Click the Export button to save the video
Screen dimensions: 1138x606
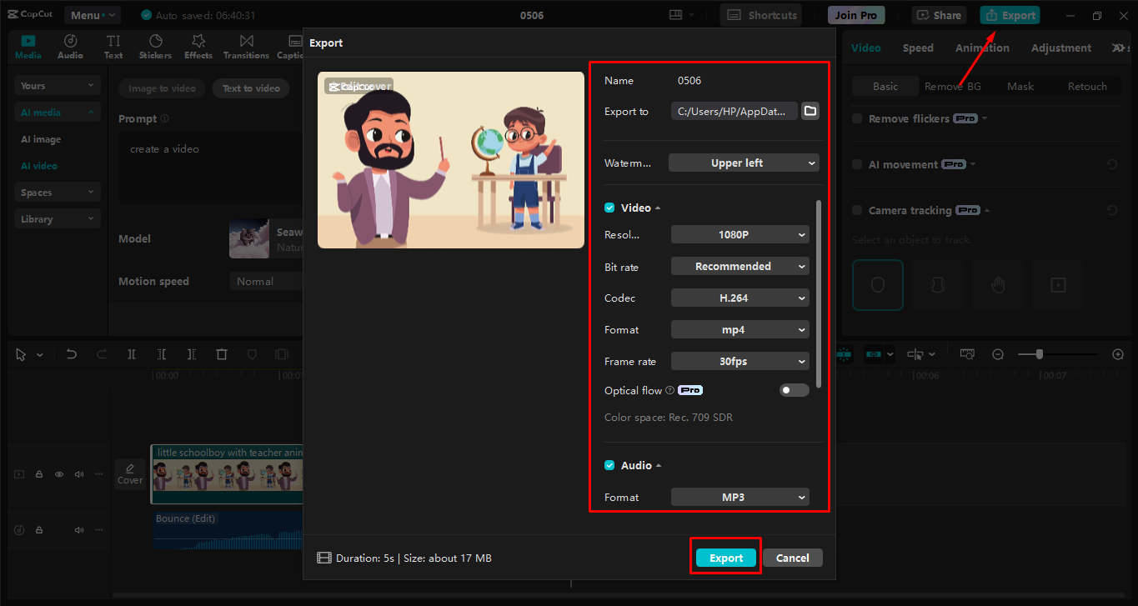tap(724, 558)
